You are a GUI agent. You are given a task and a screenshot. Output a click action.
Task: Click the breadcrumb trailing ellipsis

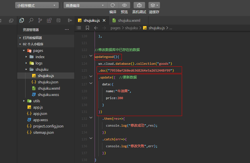171,28
